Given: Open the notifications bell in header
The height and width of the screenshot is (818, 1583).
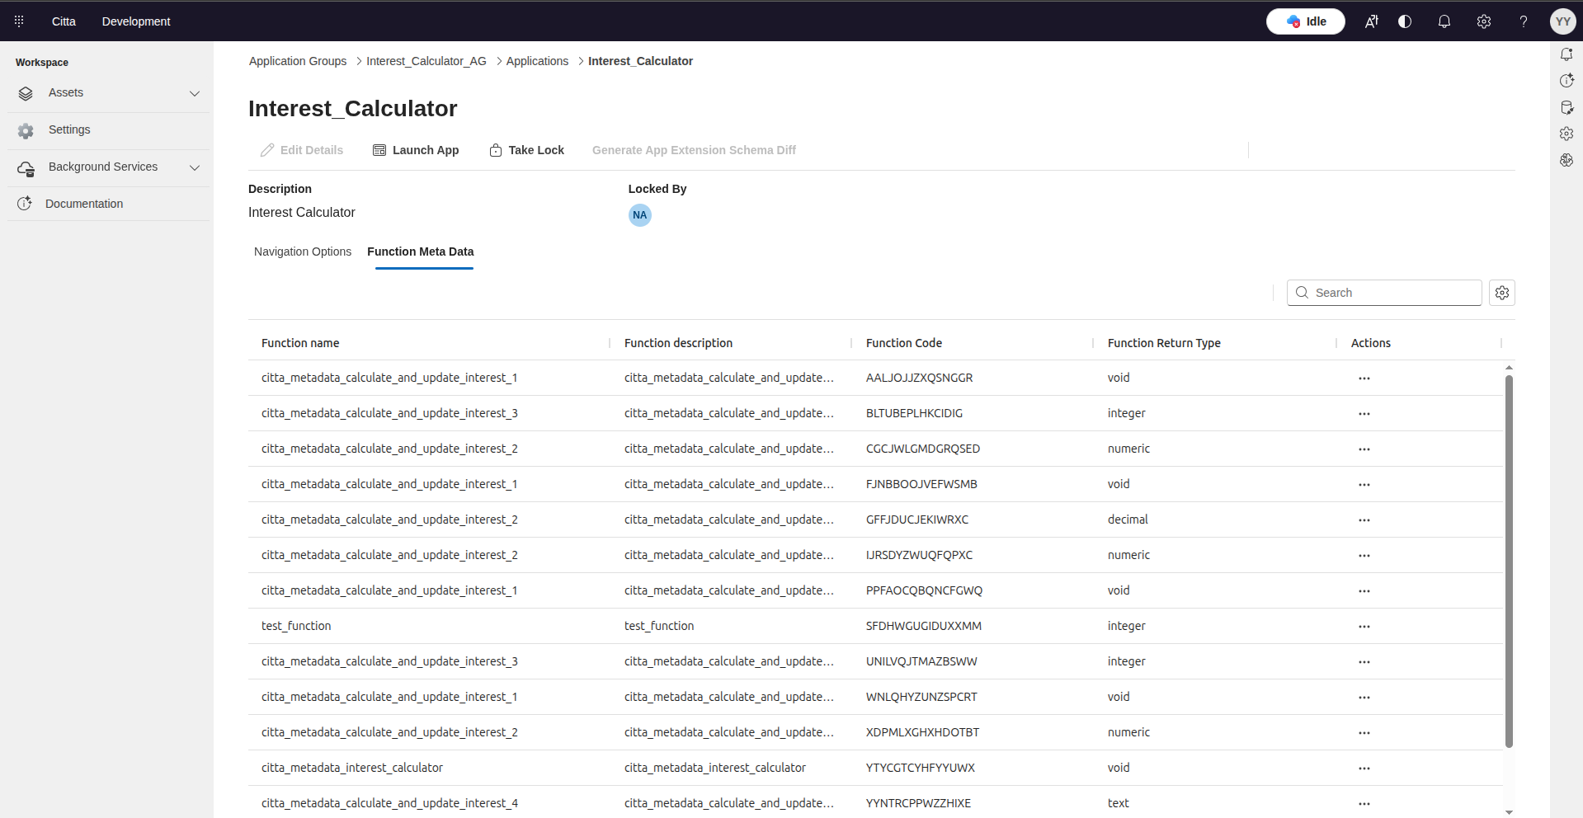Looking at the screenshot, I should (1444, 21).
